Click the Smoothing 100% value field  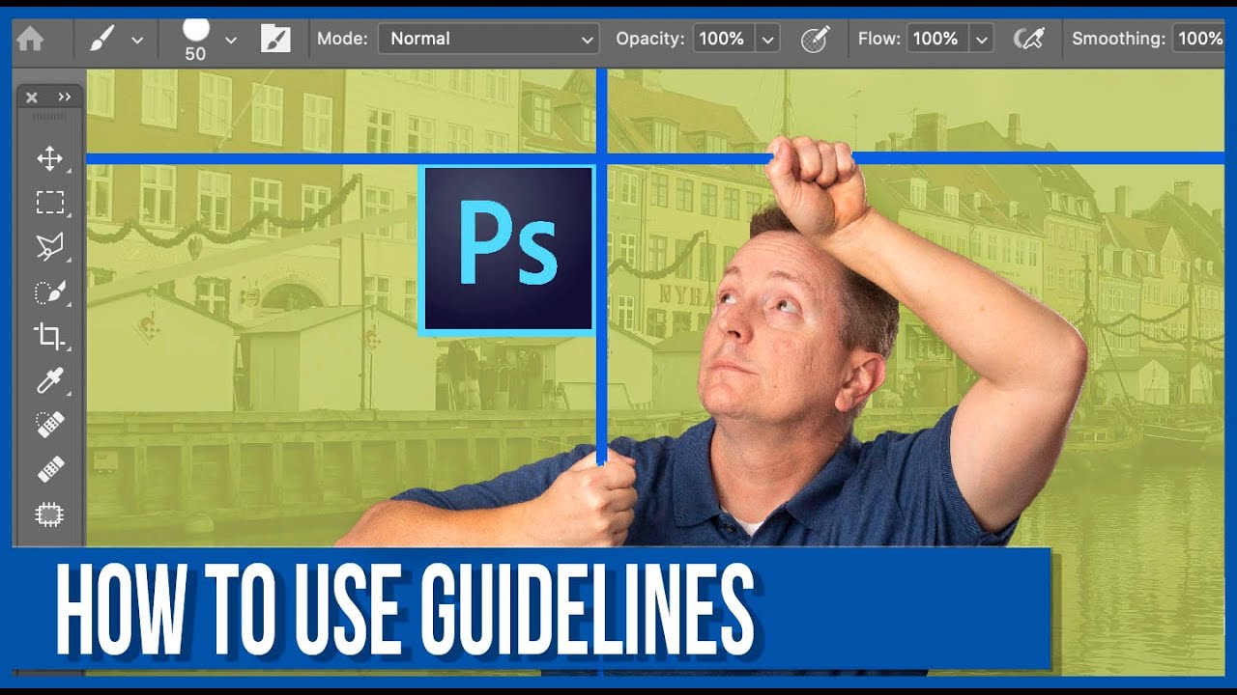click(x=1200, y=40)
